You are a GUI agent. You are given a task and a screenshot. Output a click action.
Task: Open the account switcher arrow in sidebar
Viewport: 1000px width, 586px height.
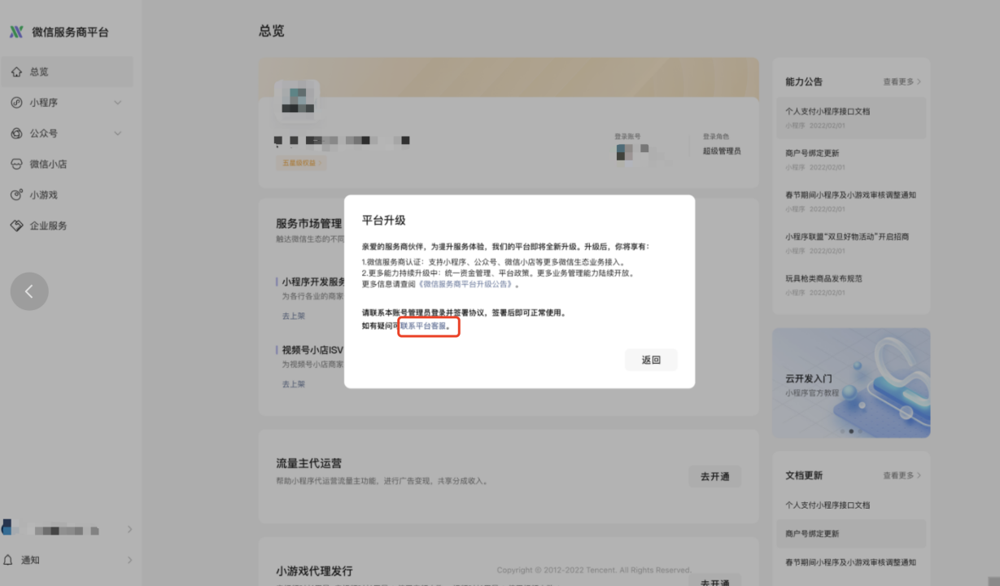pyautogui.click(x=129, y=530)
